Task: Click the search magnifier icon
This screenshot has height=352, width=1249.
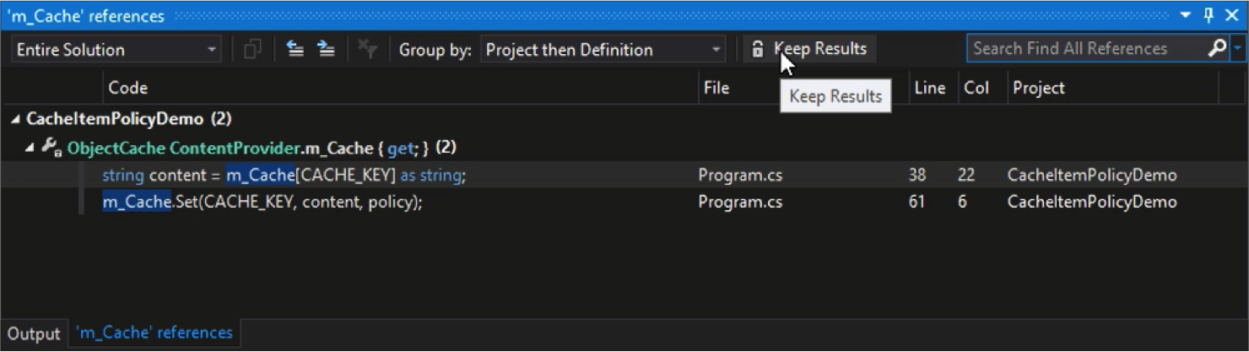Action: 1217,49
